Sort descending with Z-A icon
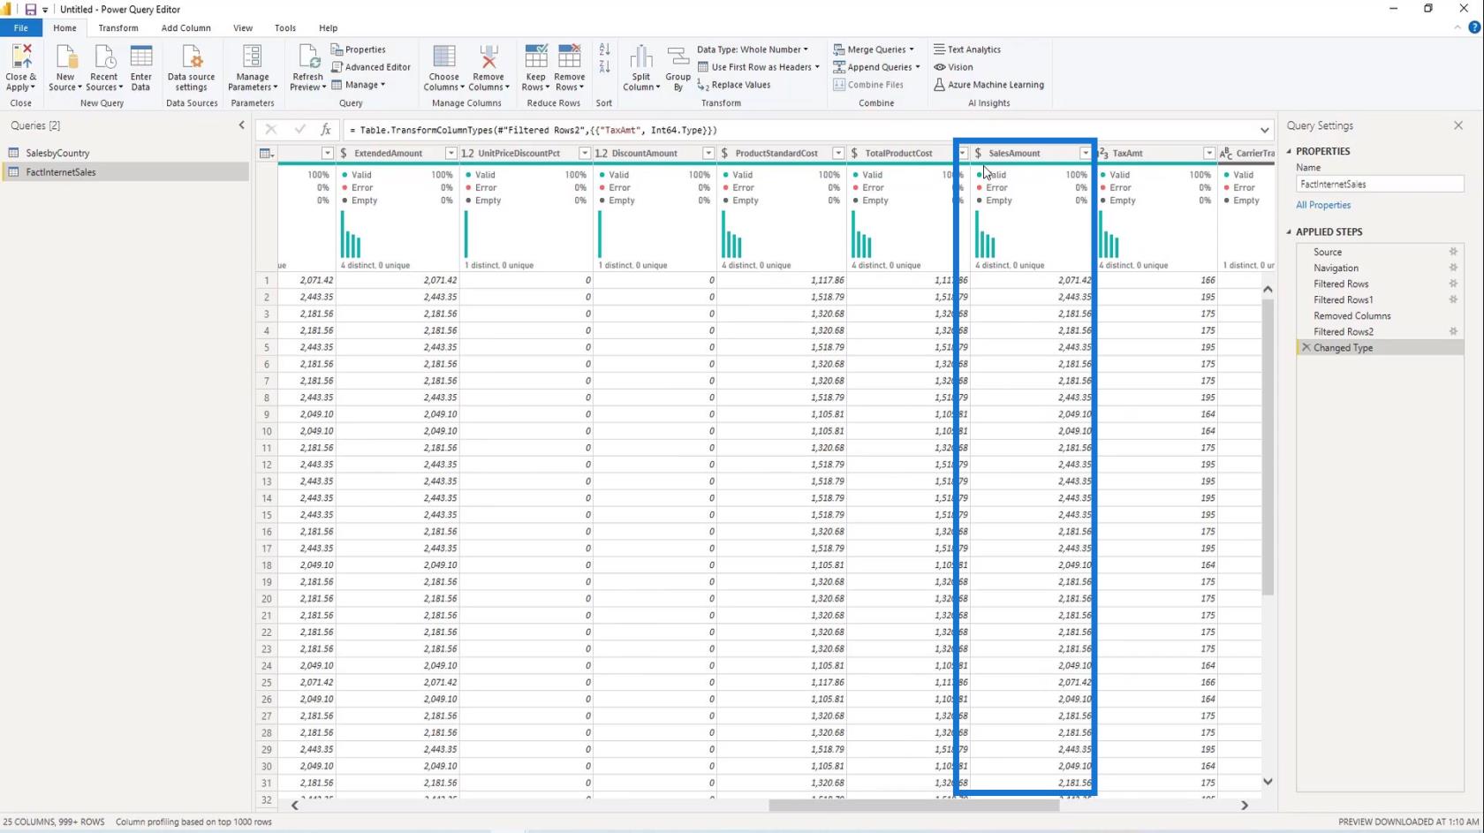 pyautogui.click(x=604, y=67)
